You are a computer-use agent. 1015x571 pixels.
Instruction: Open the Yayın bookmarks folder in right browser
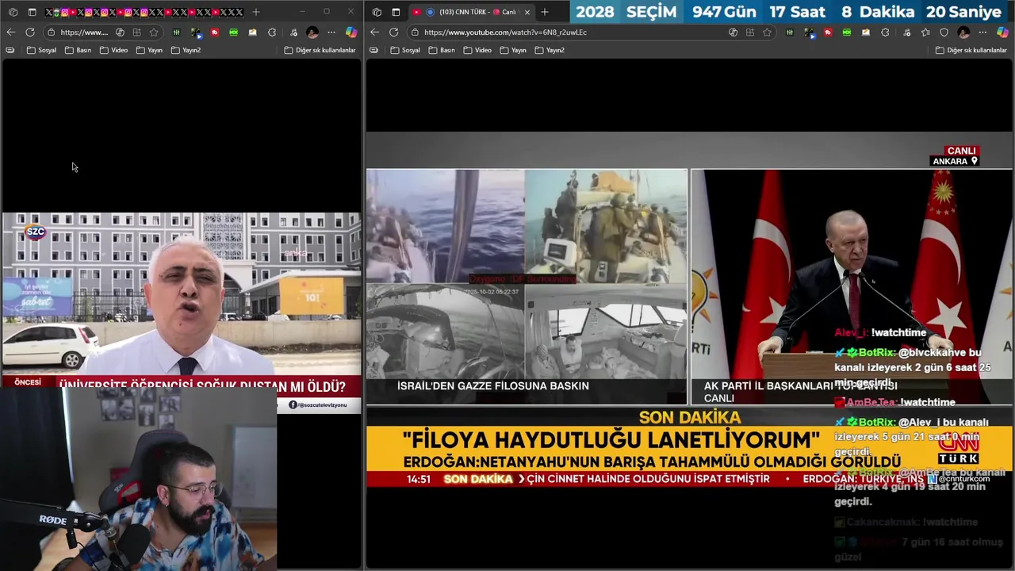(x=513, y=50)
